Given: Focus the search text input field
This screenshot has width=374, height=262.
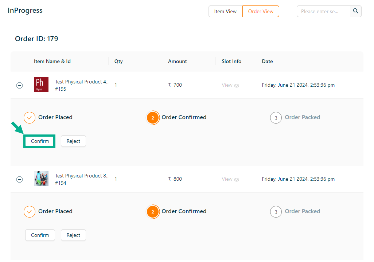Looking at the screenshot, I should click(323, 11).
